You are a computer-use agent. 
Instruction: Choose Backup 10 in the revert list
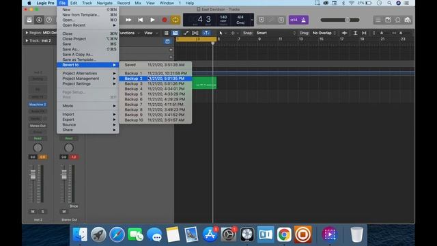pyautogui.click(x=156, y=120)
